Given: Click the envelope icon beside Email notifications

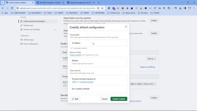Looking at the screenshot, I should pyautogui.click(x=22, y=44).
